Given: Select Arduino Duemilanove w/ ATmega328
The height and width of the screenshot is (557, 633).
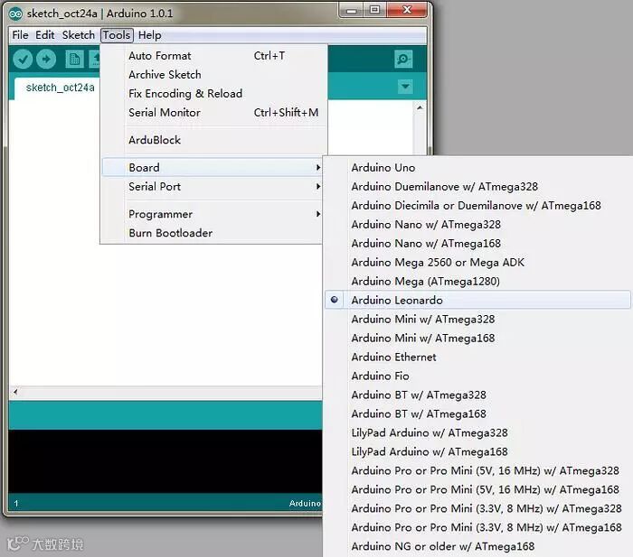Looking at the screenshot, I should coord(477,186).
